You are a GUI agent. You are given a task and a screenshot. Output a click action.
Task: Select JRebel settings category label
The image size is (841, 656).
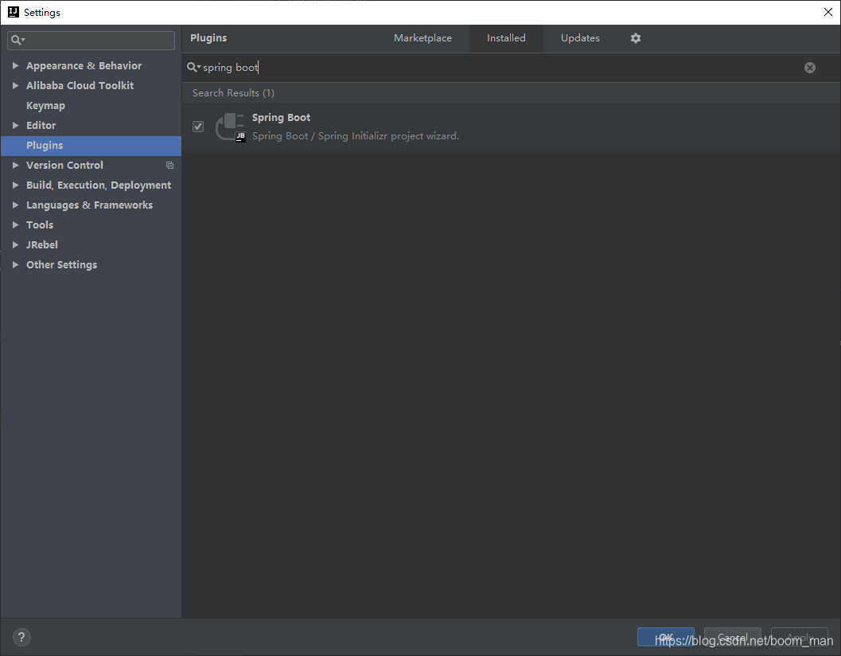click(x=42, y=244)
